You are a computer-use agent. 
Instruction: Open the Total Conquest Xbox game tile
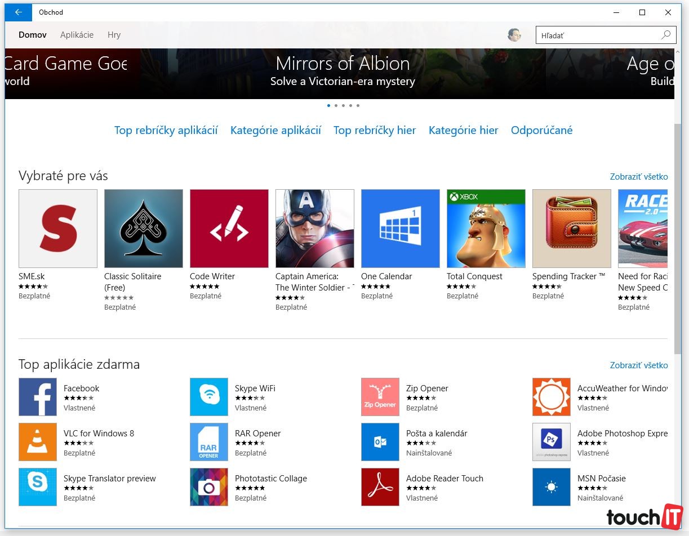(x=486, y=229)
